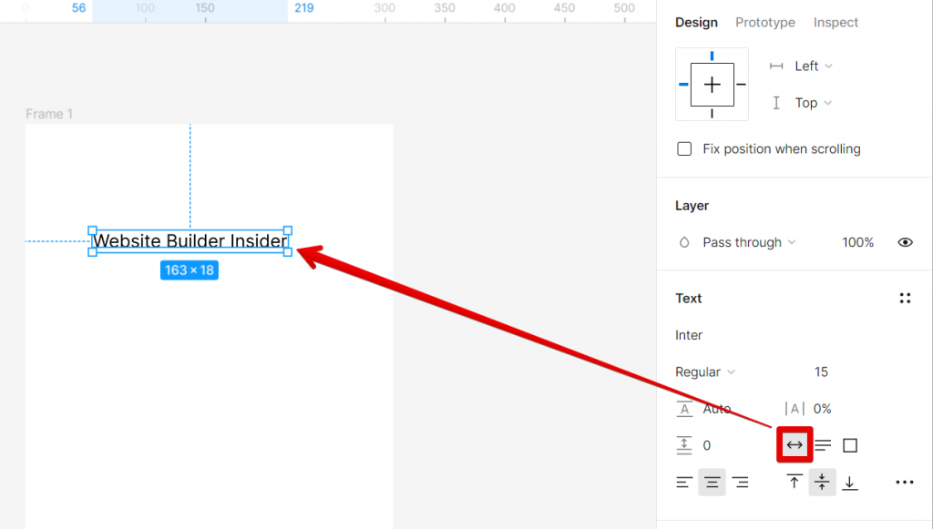Open the type details ellipsis menu
This screenshot has width=933, height=529.
tap(905, 482)
